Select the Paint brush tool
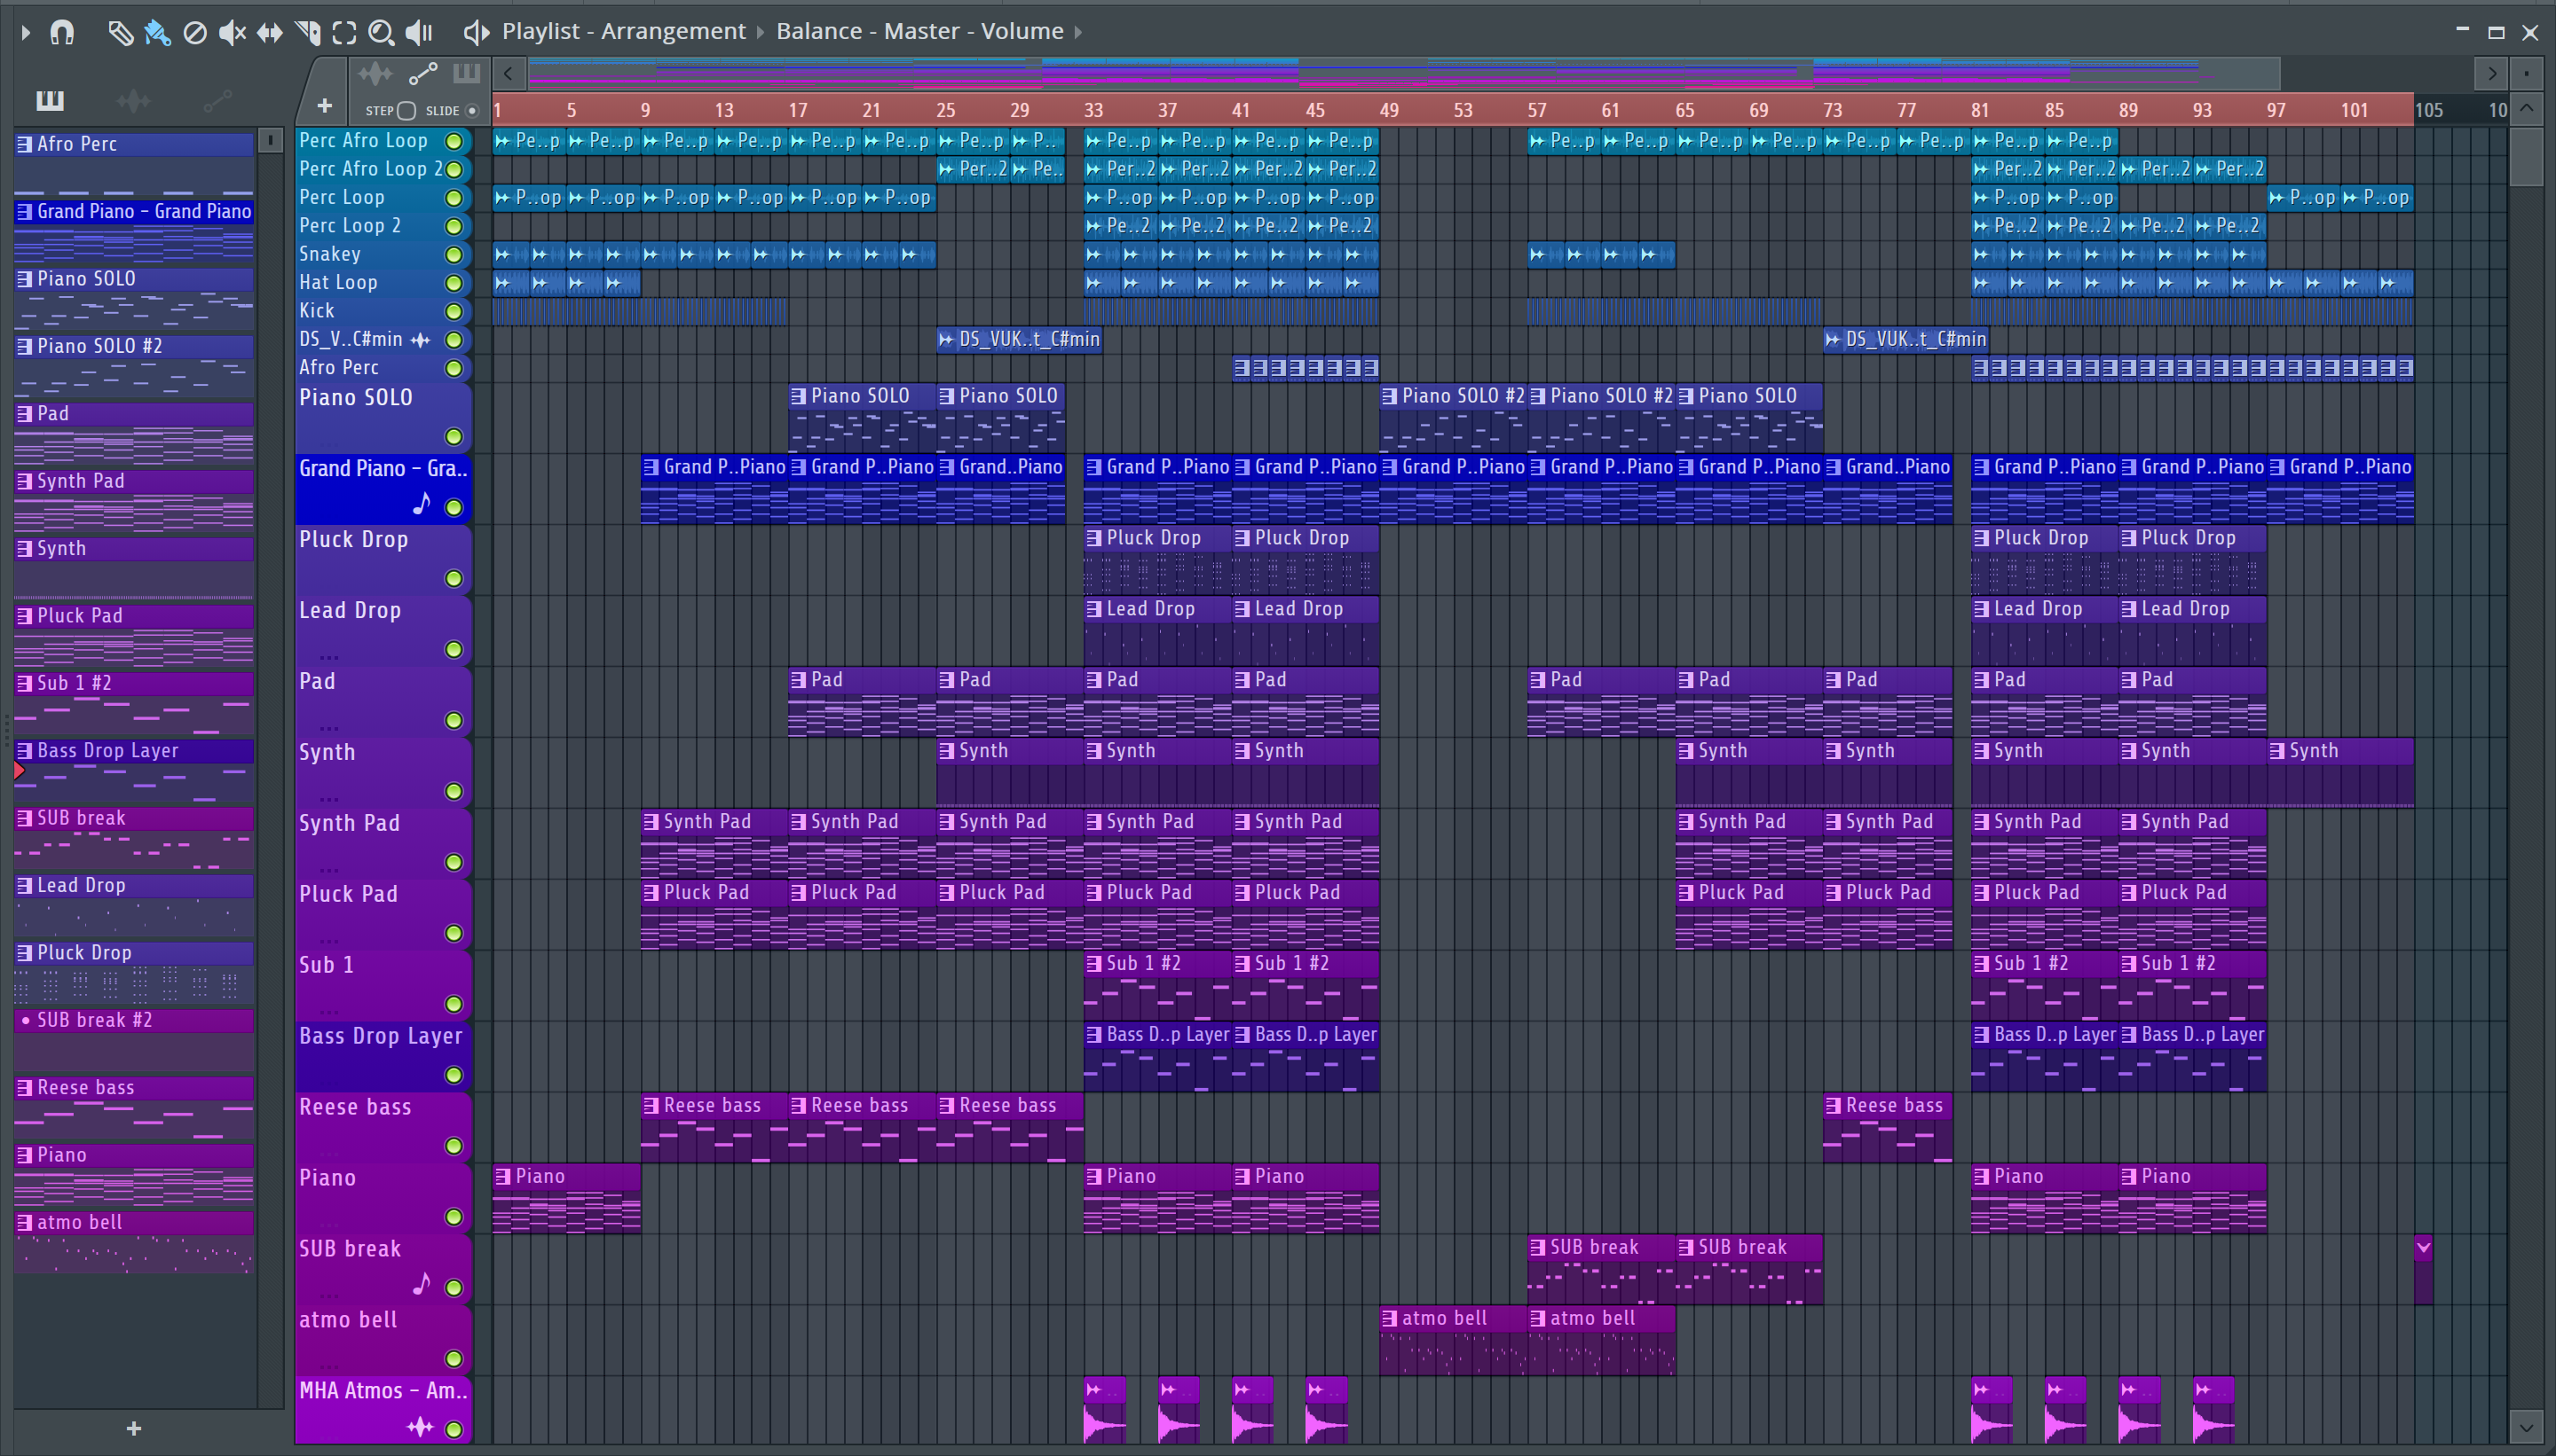This screenshot has height=1456, width=2556. point(157,32)
